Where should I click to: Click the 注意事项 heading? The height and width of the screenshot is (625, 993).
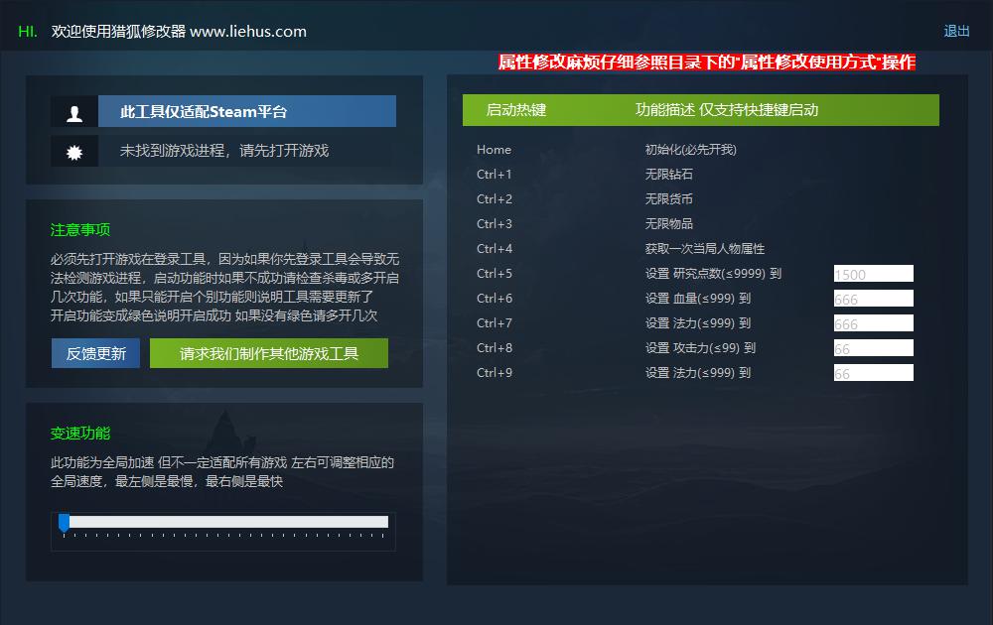pos(80,229)
